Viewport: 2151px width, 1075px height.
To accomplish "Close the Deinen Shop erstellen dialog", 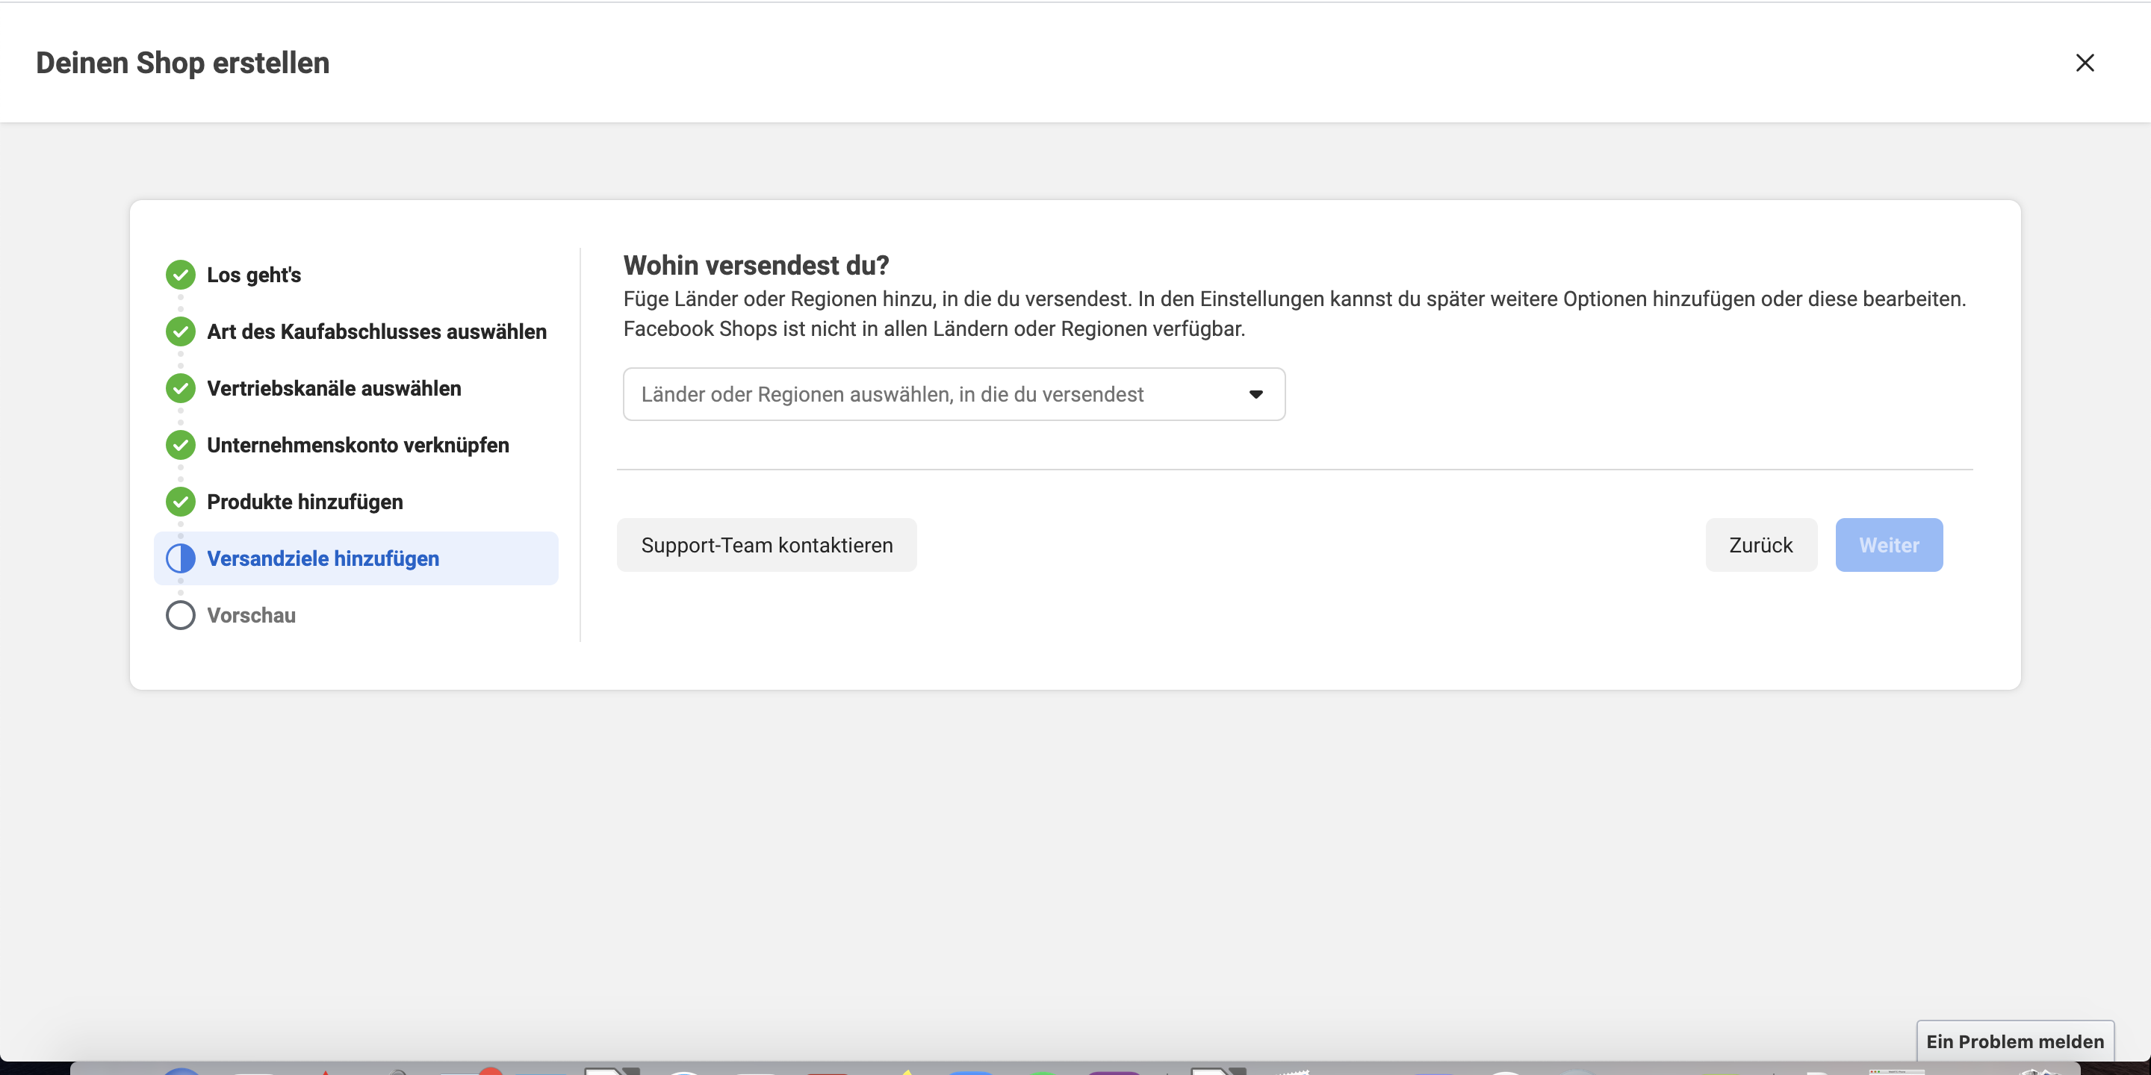I will [2085, 63].
